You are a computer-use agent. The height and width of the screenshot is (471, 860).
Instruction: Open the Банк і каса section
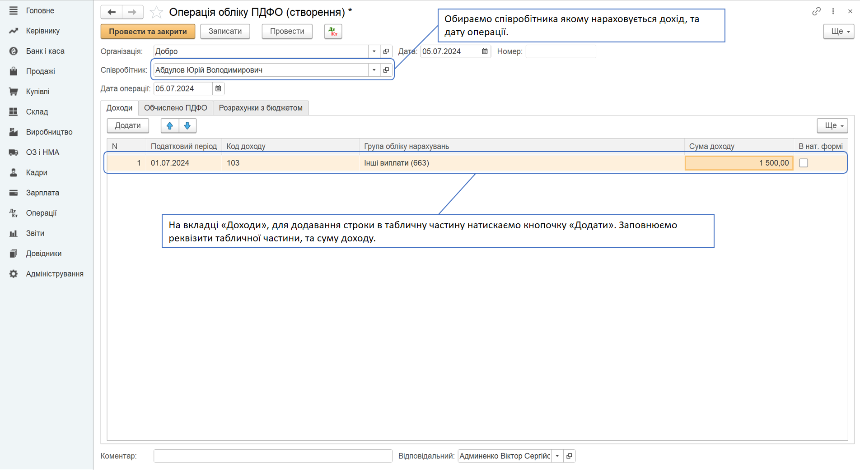pyautogui.click(x=45, y=51)
